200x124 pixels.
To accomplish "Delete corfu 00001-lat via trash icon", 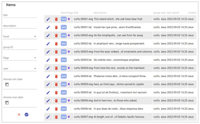I will pyautogui.click(x=56, y=27).
